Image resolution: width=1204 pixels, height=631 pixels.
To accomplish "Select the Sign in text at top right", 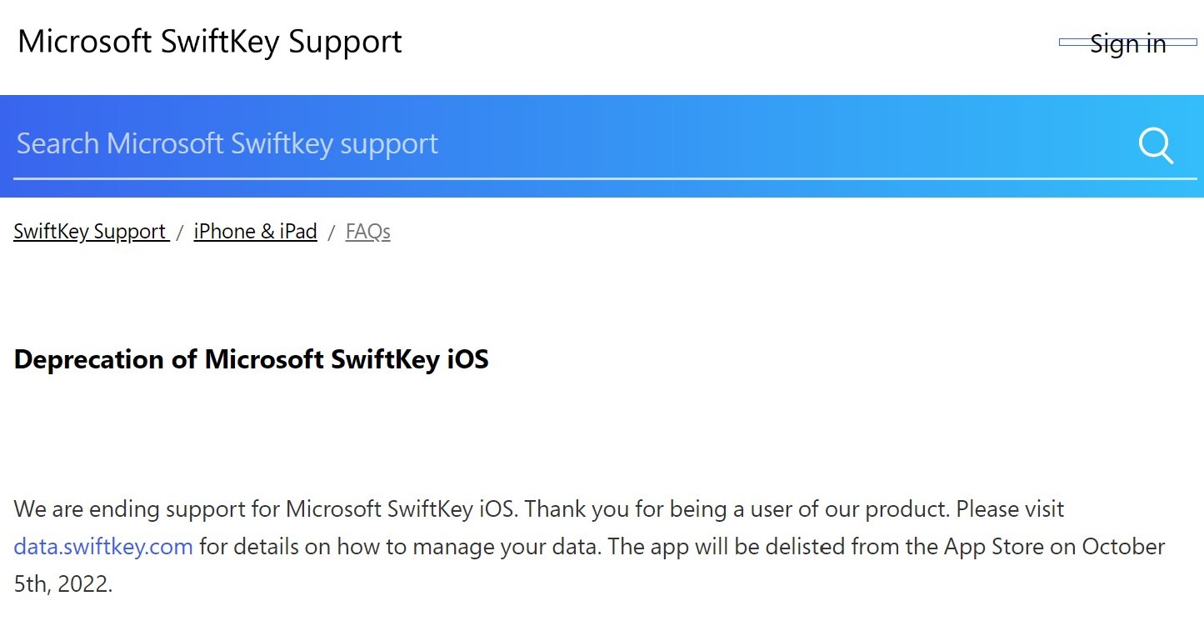I will [x=1127, y=43].
